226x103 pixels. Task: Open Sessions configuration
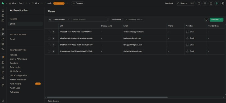(14, 63)
